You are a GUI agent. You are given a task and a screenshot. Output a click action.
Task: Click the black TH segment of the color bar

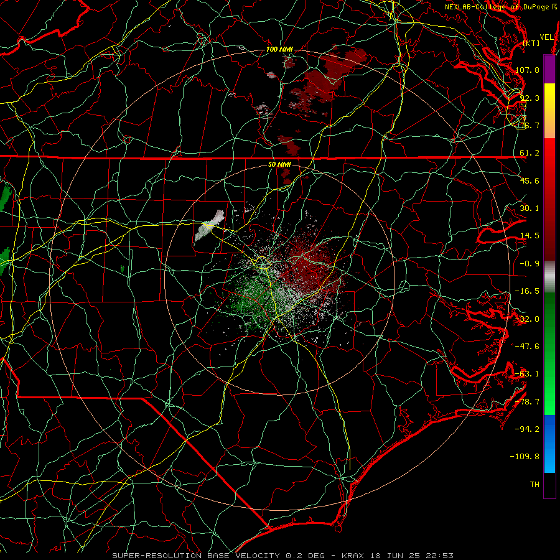[549, 485]
